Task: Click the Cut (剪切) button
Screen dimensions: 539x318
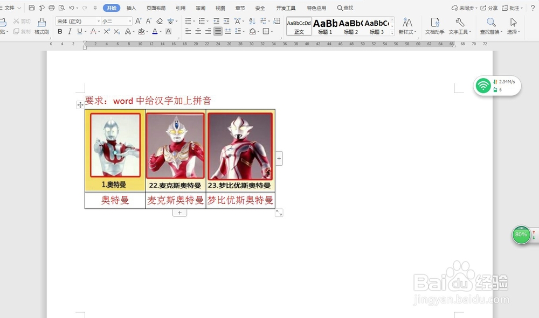Action: [22, 22]
